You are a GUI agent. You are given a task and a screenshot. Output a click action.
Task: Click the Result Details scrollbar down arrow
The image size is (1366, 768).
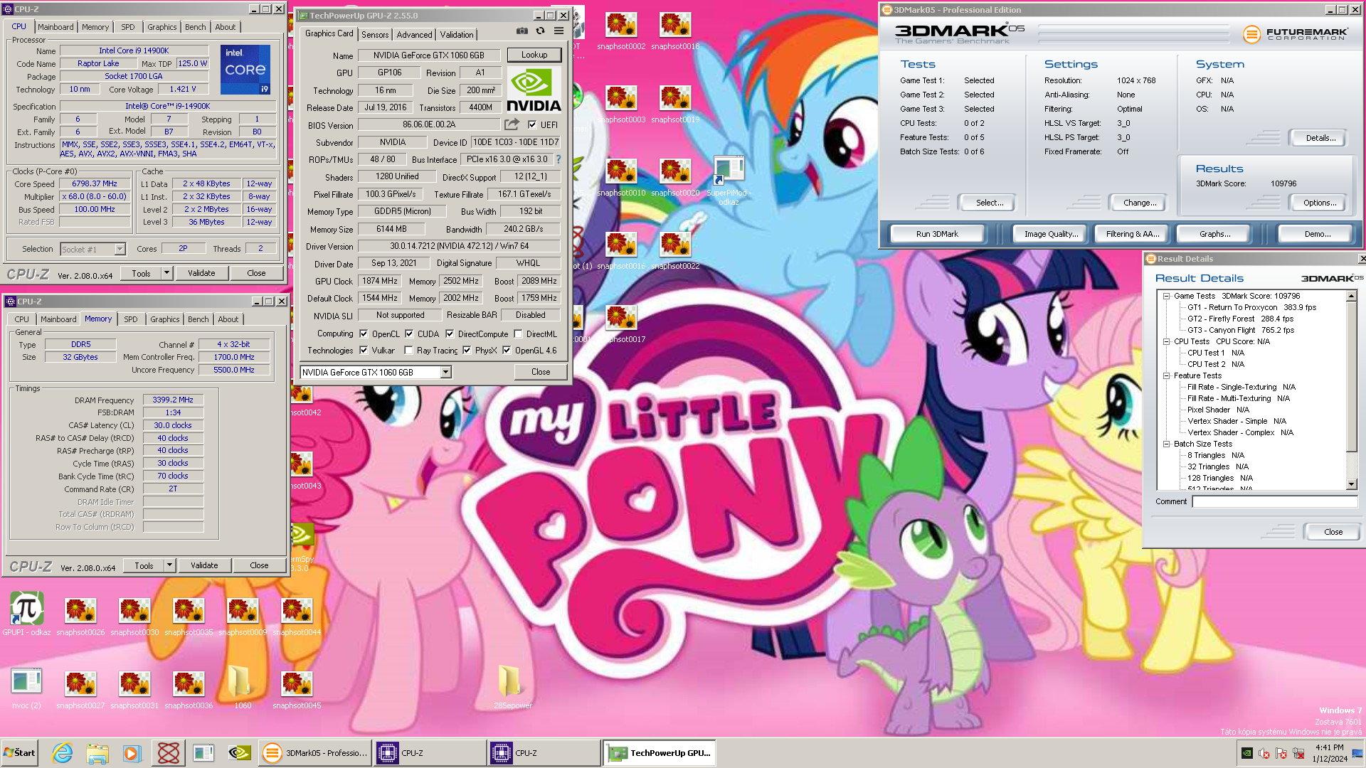[x=1352, y=484]
